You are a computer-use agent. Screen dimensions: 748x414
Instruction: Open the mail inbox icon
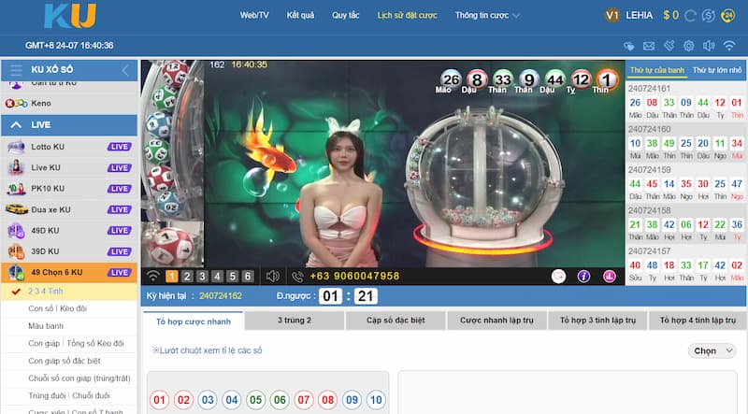[x=649, y=46]
